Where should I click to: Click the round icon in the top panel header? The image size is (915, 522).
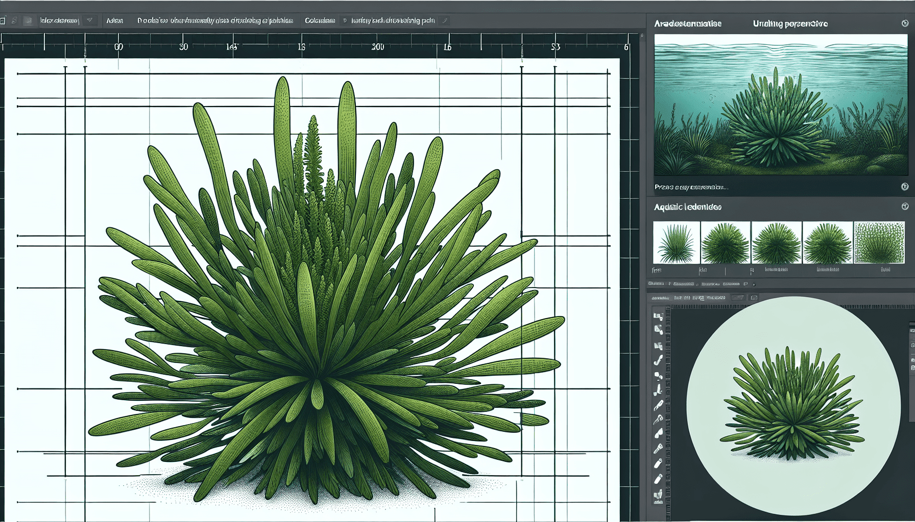coord(905,23)
